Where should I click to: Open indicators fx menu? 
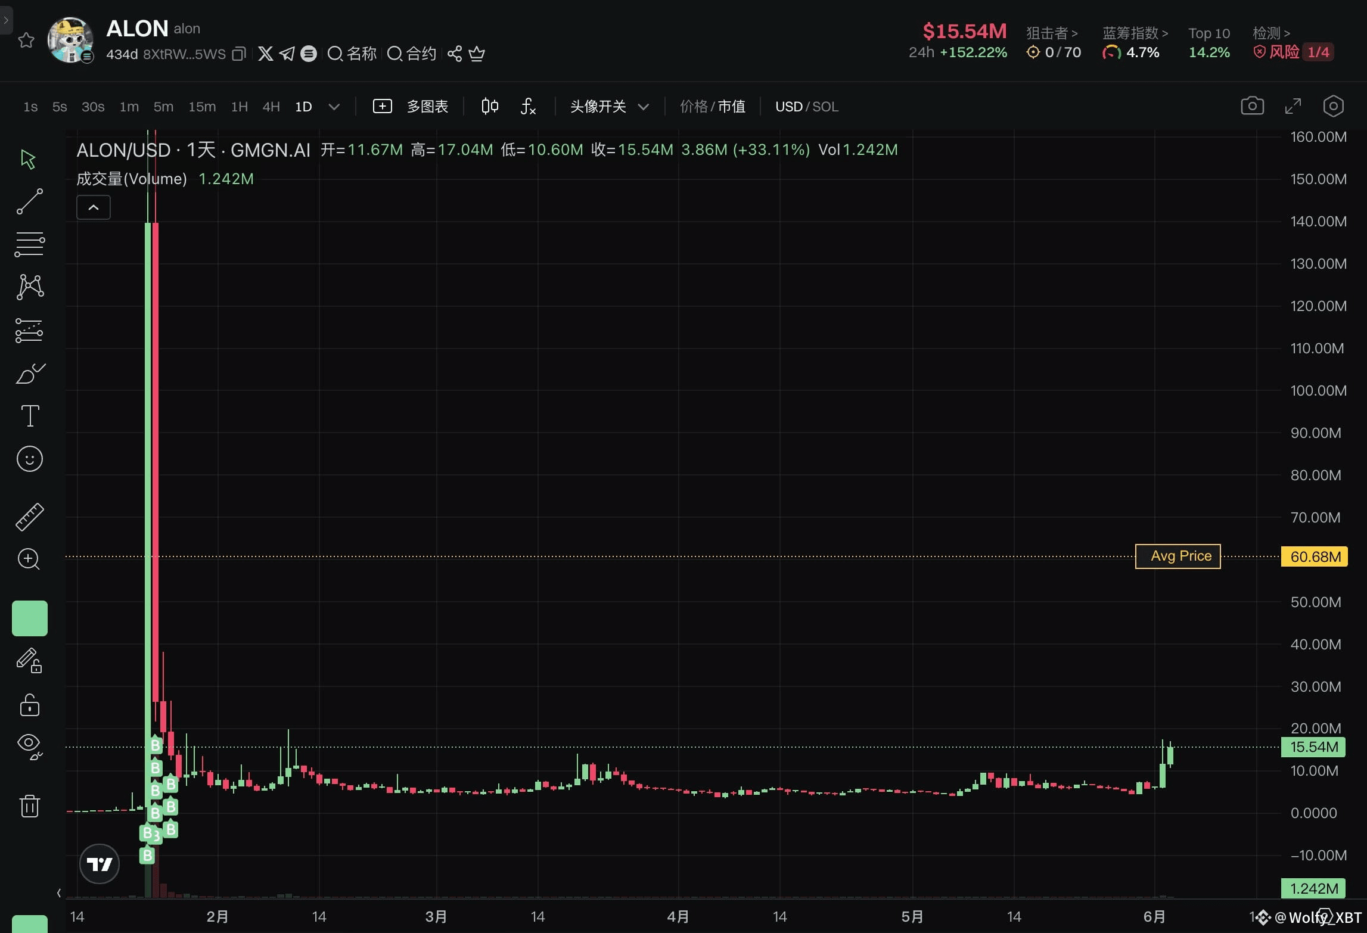tap(528, 106)
